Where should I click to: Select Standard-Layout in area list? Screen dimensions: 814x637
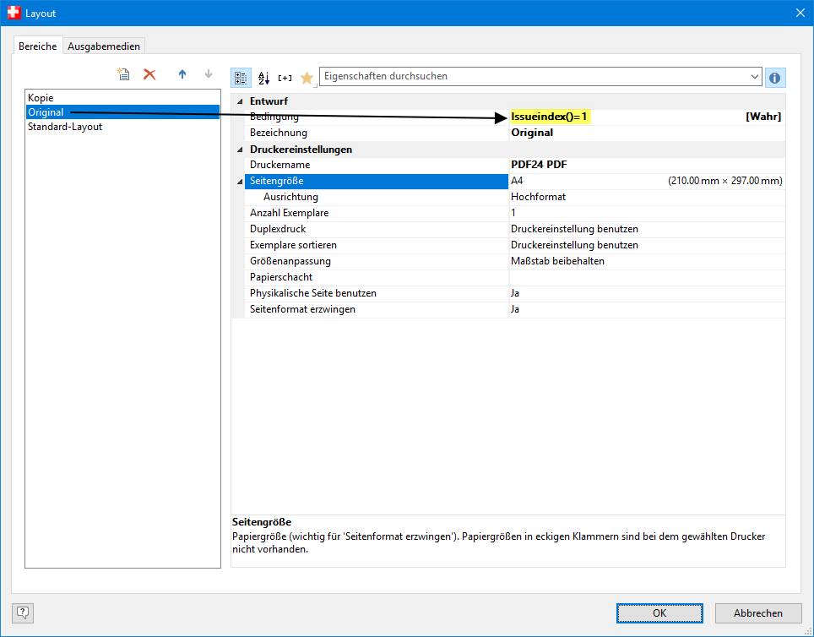coord(122,127)
